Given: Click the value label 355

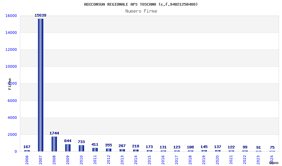Looking at the screenshot, I should click(x=108, y=145).
